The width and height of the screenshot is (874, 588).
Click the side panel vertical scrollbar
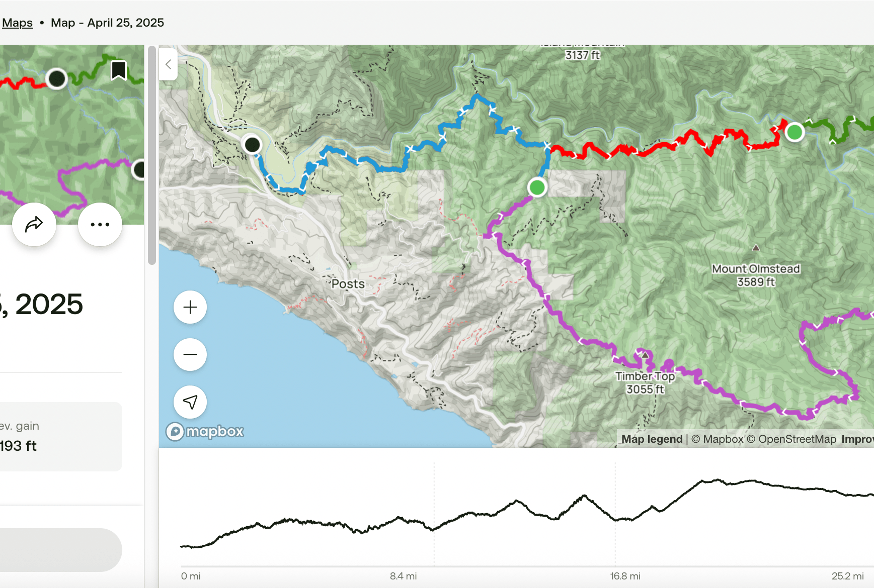[x=152, y=156]
